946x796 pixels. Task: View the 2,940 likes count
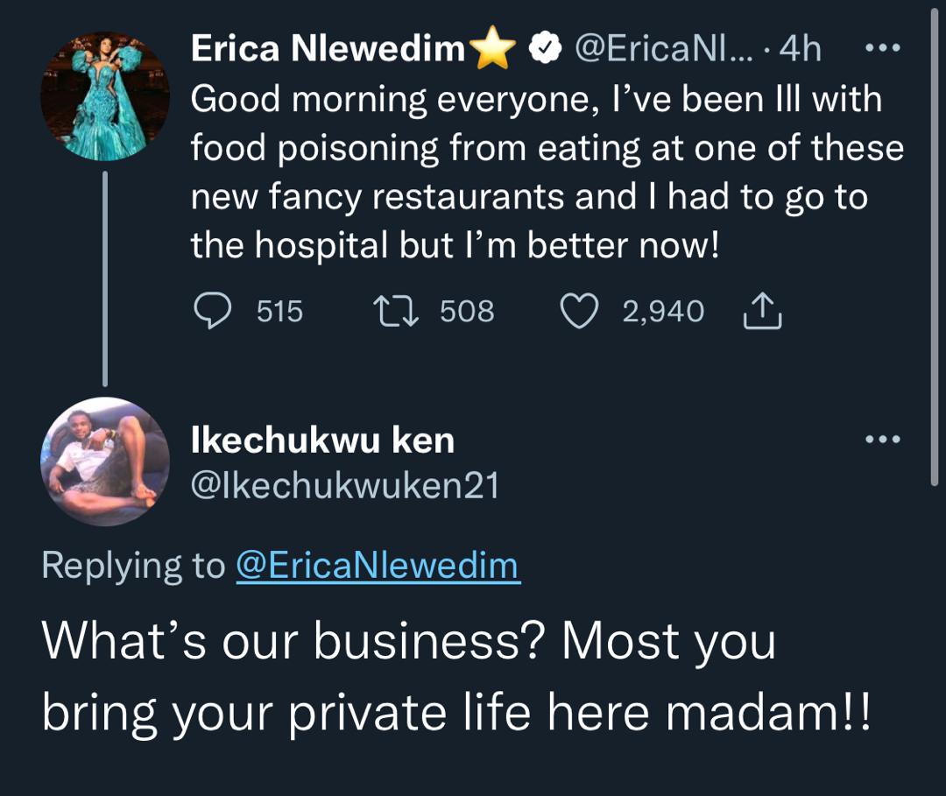point(663,311)
